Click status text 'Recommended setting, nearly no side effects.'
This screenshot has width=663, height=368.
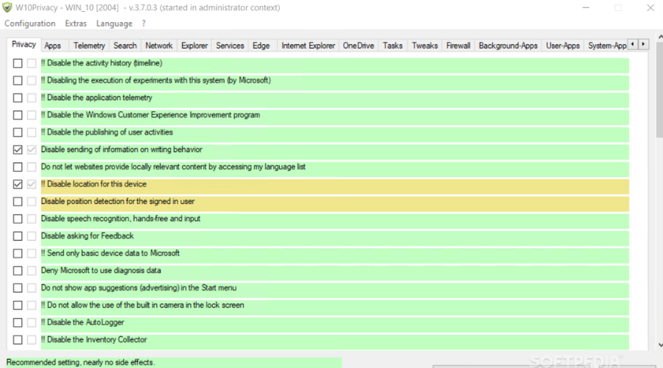pyautogui.click(x=80, y=363)
